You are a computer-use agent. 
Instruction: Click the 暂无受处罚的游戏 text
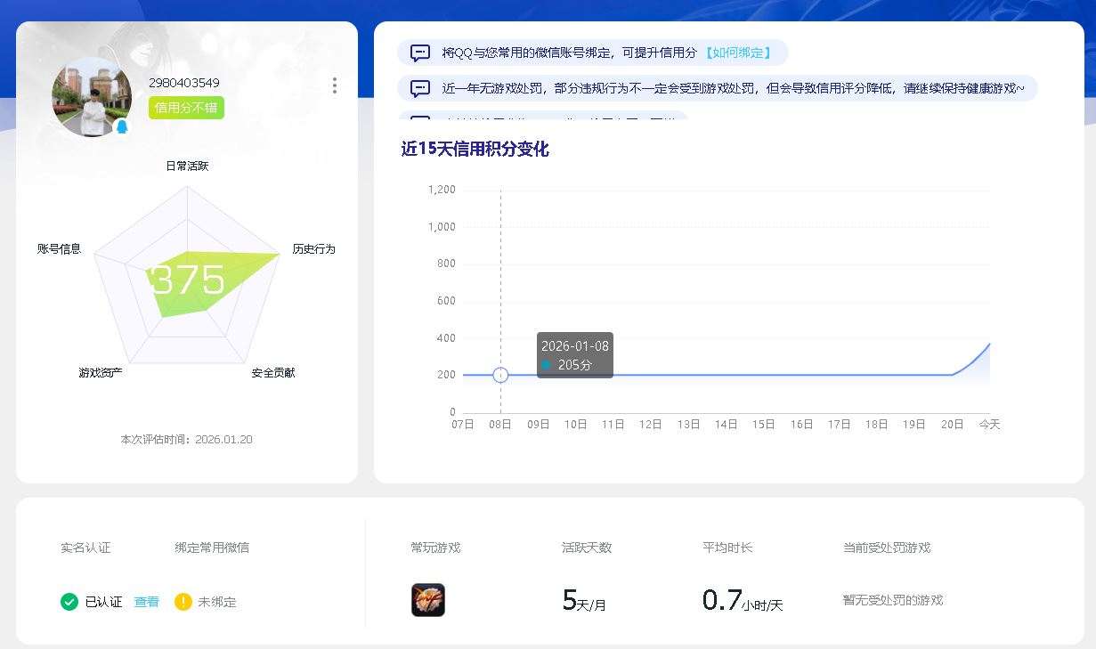(893, 601)
